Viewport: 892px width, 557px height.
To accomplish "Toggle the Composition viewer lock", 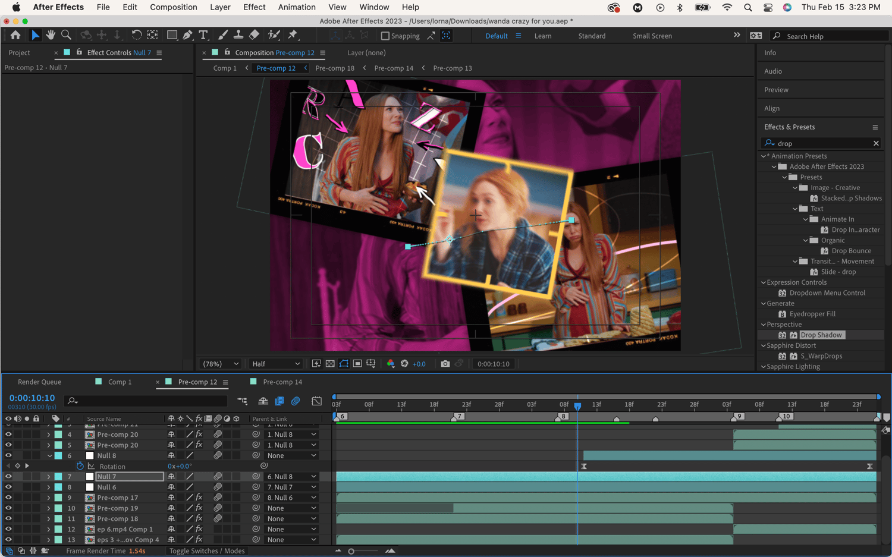I will (227, 52).
